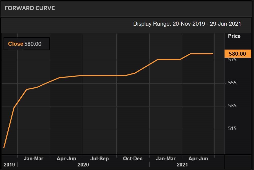Click the 2021 year label
Viewport: 254px width, 170px height.
pos(182,164)
